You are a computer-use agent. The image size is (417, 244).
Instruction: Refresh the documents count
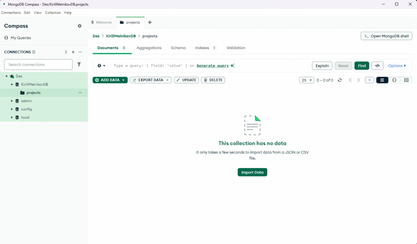point(340,80)
